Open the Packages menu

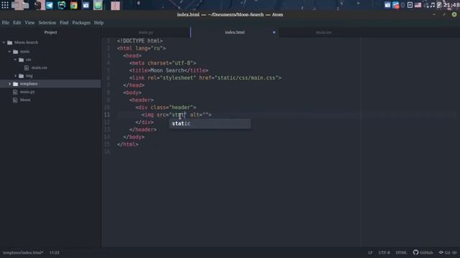[81, 22]
